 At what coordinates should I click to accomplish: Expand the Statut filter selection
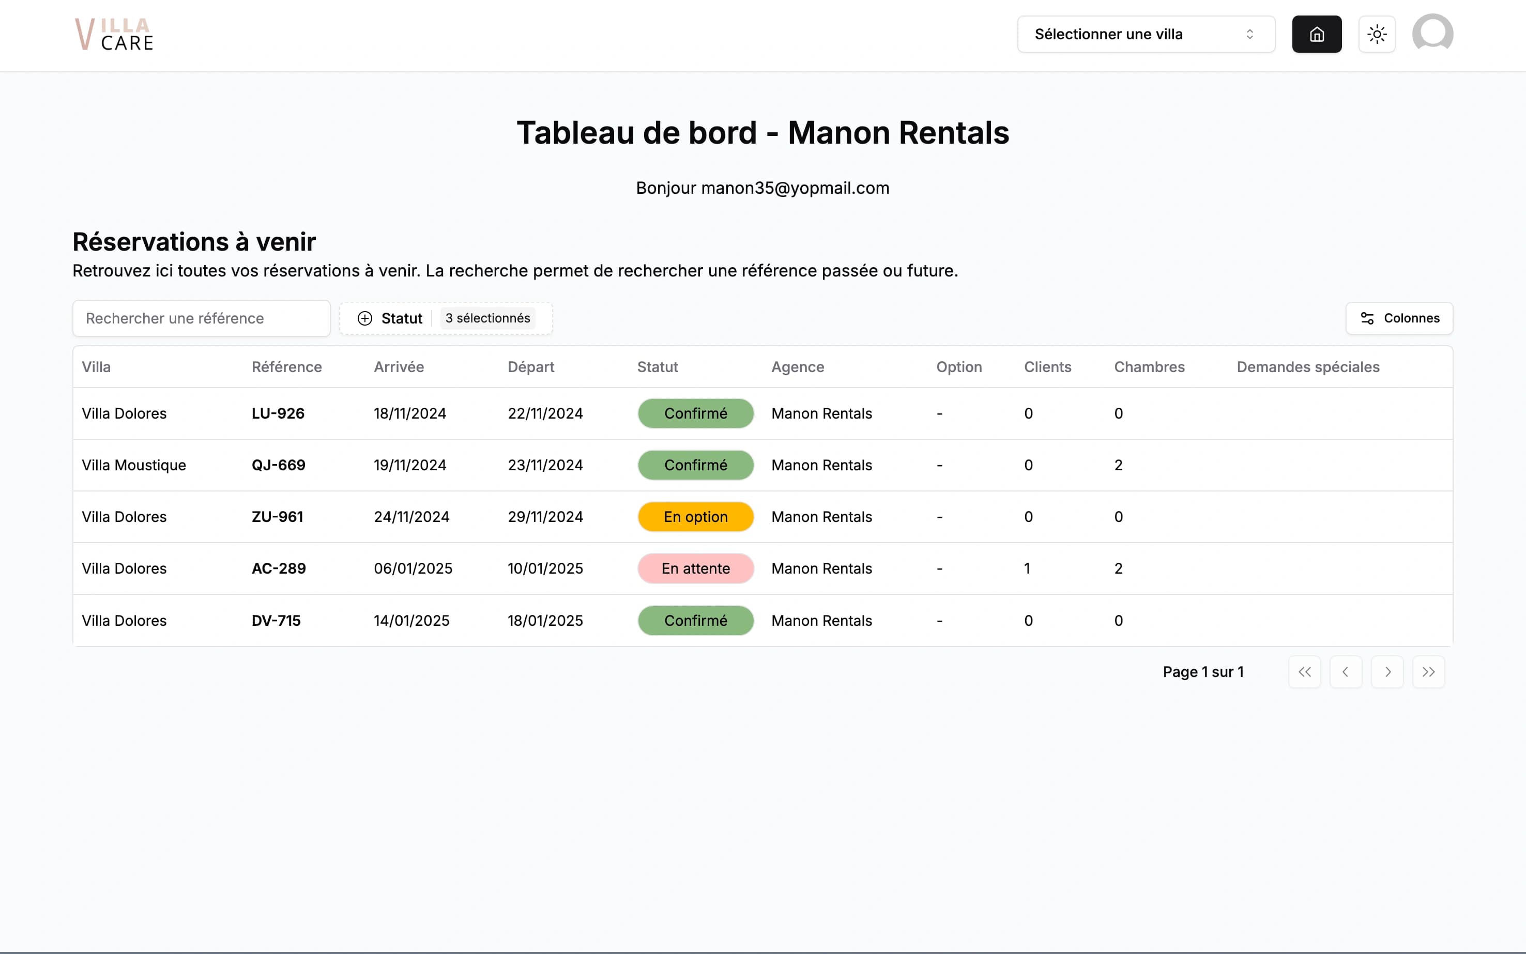401,318
